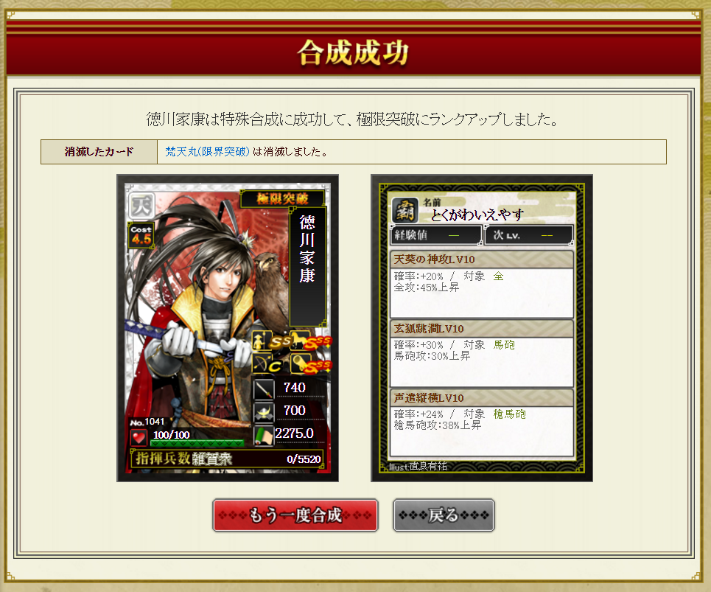Click the もう一度合成 button

(295, 515)
